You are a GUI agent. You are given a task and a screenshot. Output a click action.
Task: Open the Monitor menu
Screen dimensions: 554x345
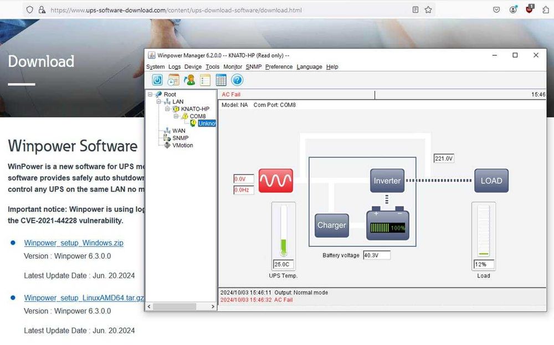pos(233,67)
